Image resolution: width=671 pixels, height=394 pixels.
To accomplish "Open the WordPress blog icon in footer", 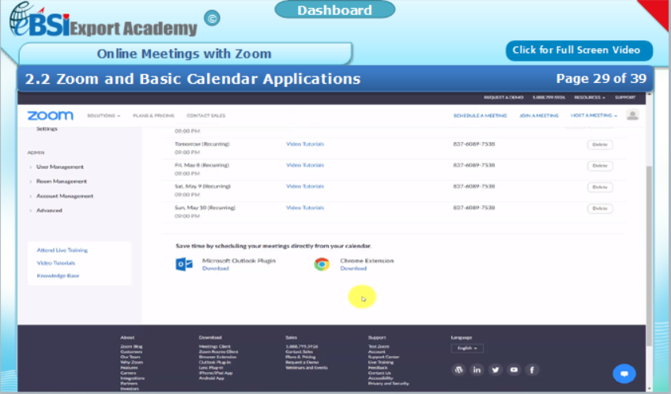I will pos(458,370).
